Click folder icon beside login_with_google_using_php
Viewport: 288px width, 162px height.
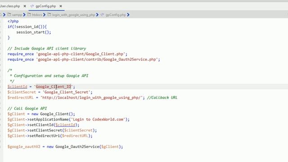pyautogui.click(x=49, y=14)
